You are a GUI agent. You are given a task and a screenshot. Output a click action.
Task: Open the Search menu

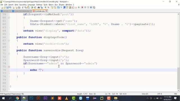(x=11, y=5)
